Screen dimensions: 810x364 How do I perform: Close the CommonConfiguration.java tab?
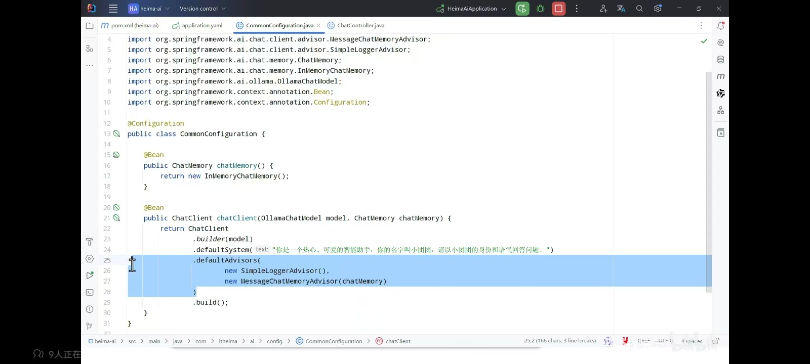[x=318, y=25]
